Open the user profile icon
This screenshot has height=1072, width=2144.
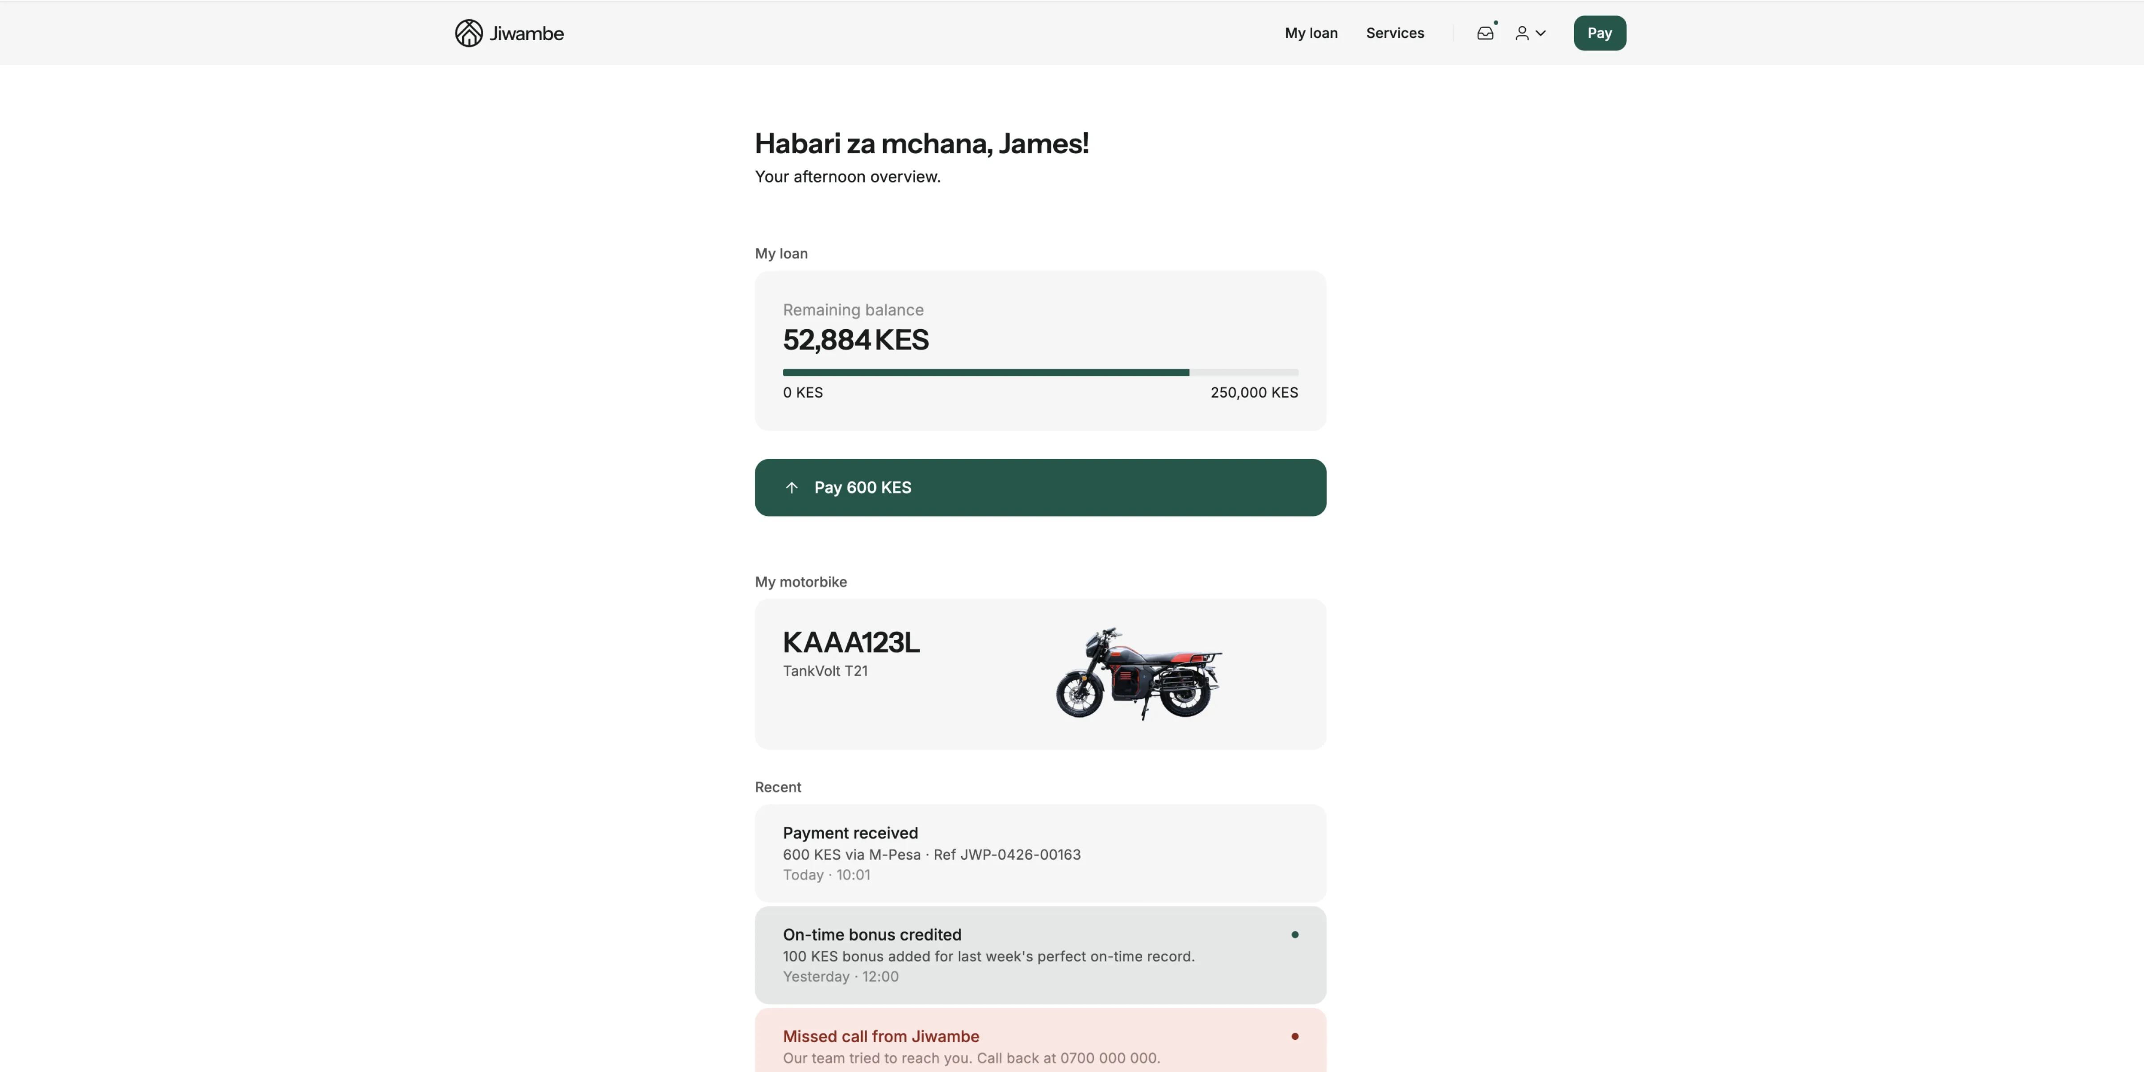pos(1521,33)
